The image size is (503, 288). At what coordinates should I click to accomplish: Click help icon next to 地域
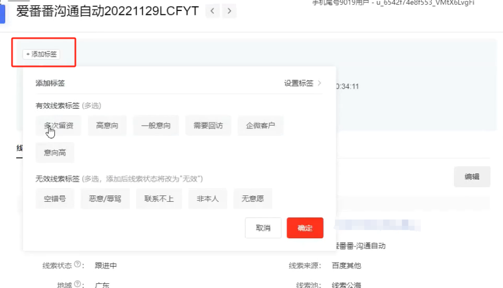point(76,285)
